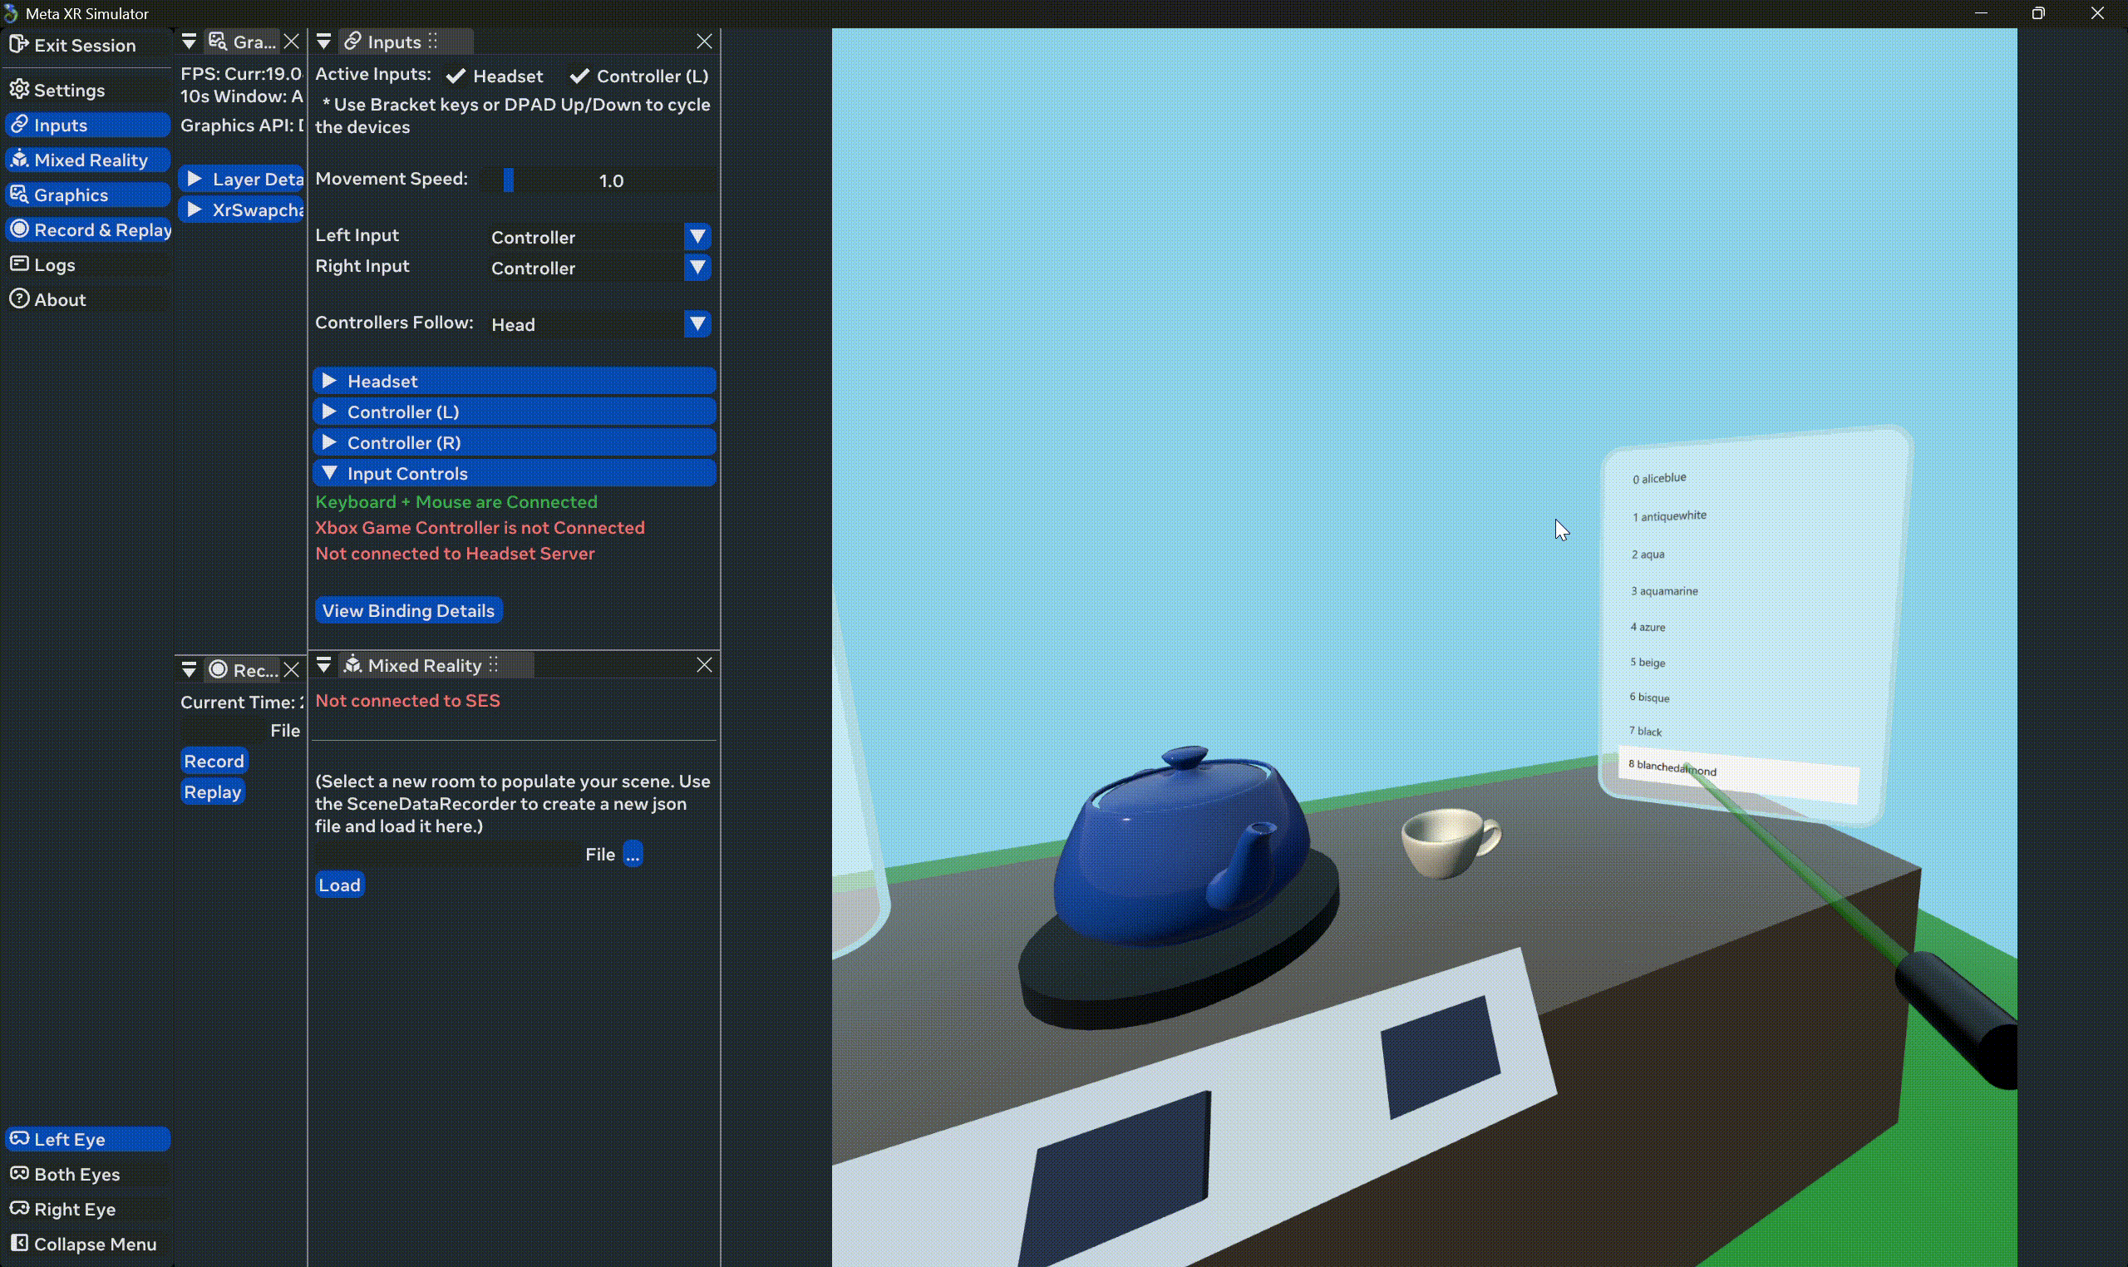
Task: Click the Graphics sidebar icon
Action: [19, 195]
